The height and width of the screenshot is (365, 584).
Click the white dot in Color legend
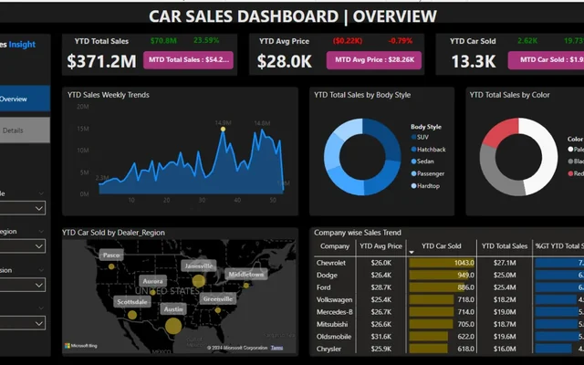point(570,150)
